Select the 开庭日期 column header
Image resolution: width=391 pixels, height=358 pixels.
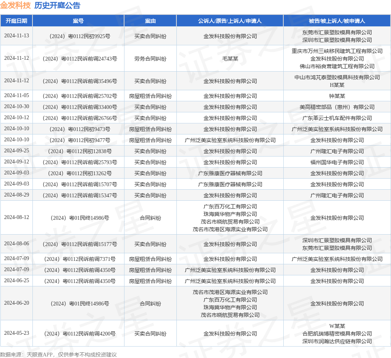[x=16, y=21]
